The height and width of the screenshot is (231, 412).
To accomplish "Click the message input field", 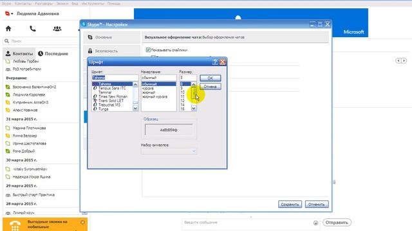I will [x=247, y=223].
